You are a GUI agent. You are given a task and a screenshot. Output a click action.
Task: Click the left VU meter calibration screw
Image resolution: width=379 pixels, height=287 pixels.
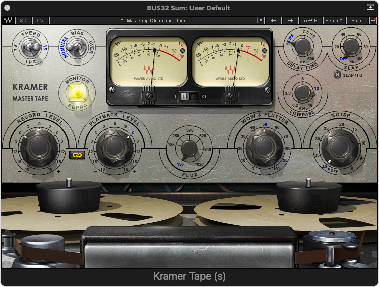point(149,96)
